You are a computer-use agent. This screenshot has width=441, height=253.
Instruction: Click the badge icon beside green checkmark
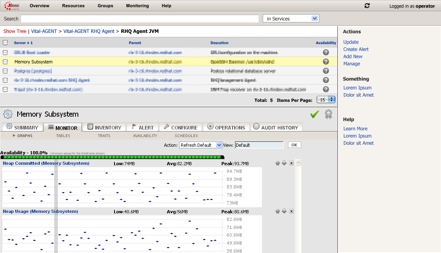click(329, 114)
